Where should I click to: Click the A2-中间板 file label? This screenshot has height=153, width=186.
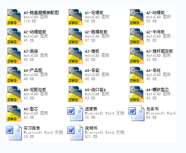[155, 32]
